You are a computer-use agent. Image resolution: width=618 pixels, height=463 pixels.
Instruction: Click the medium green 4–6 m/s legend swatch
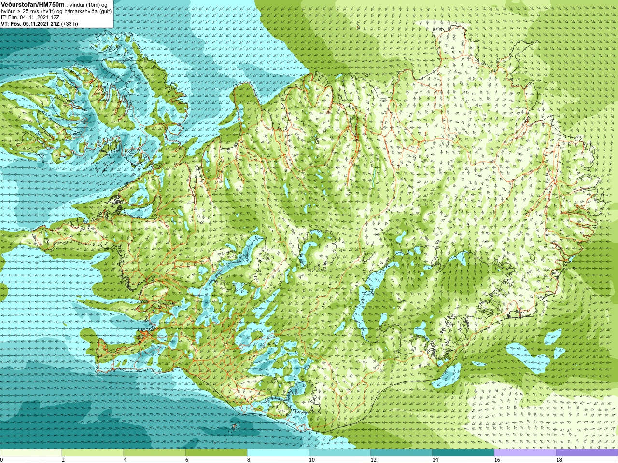tap(154, 453)
